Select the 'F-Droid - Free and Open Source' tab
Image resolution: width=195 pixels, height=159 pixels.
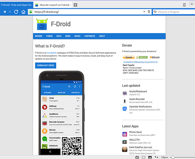tap(16, 5)
